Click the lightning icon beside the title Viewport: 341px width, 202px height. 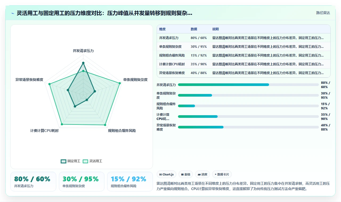(x=13, y=13)
